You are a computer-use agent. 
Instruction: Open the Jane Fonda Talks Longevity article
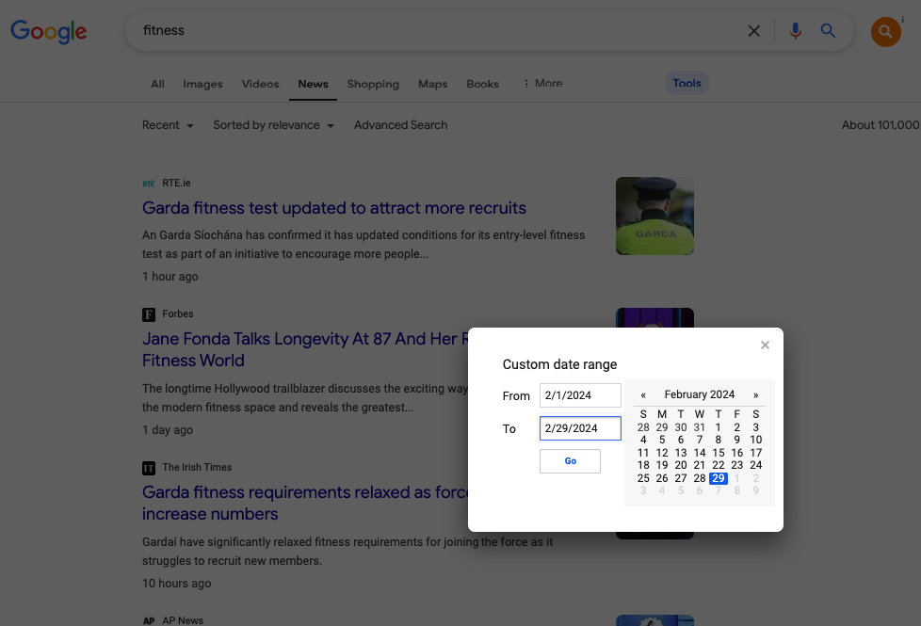[x=305, y=349]
